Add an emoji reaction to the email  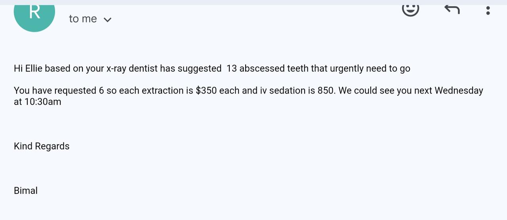pos(410,9)
